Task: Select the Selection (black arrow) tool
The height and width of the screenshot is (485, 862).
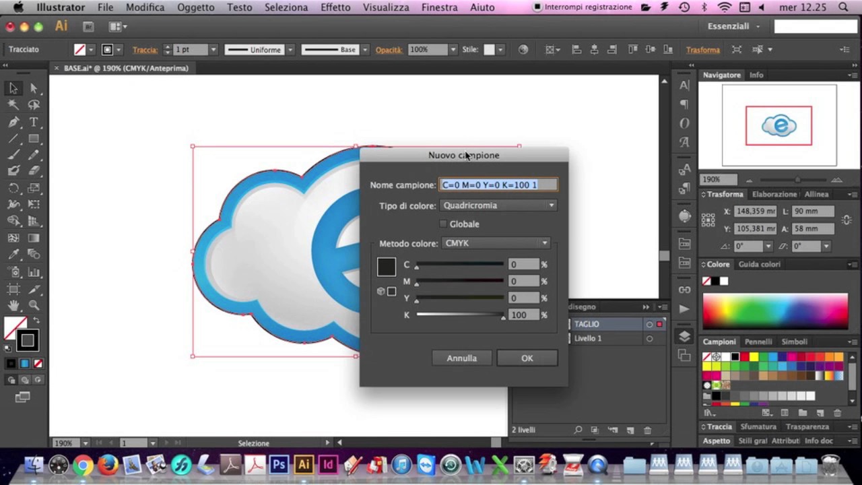Action: pyautogui.click(x=13, y=88)
